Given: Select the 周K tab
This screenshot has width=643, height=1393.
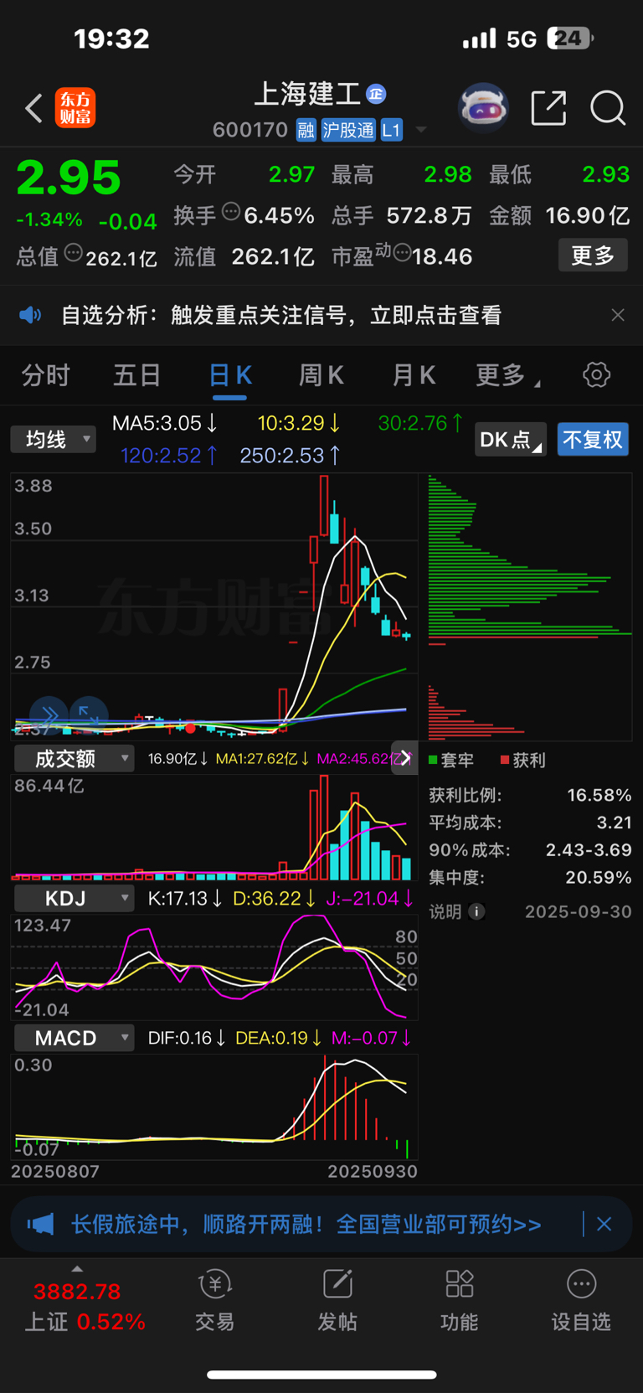Looking at the screenshot, I should (321, 375).
